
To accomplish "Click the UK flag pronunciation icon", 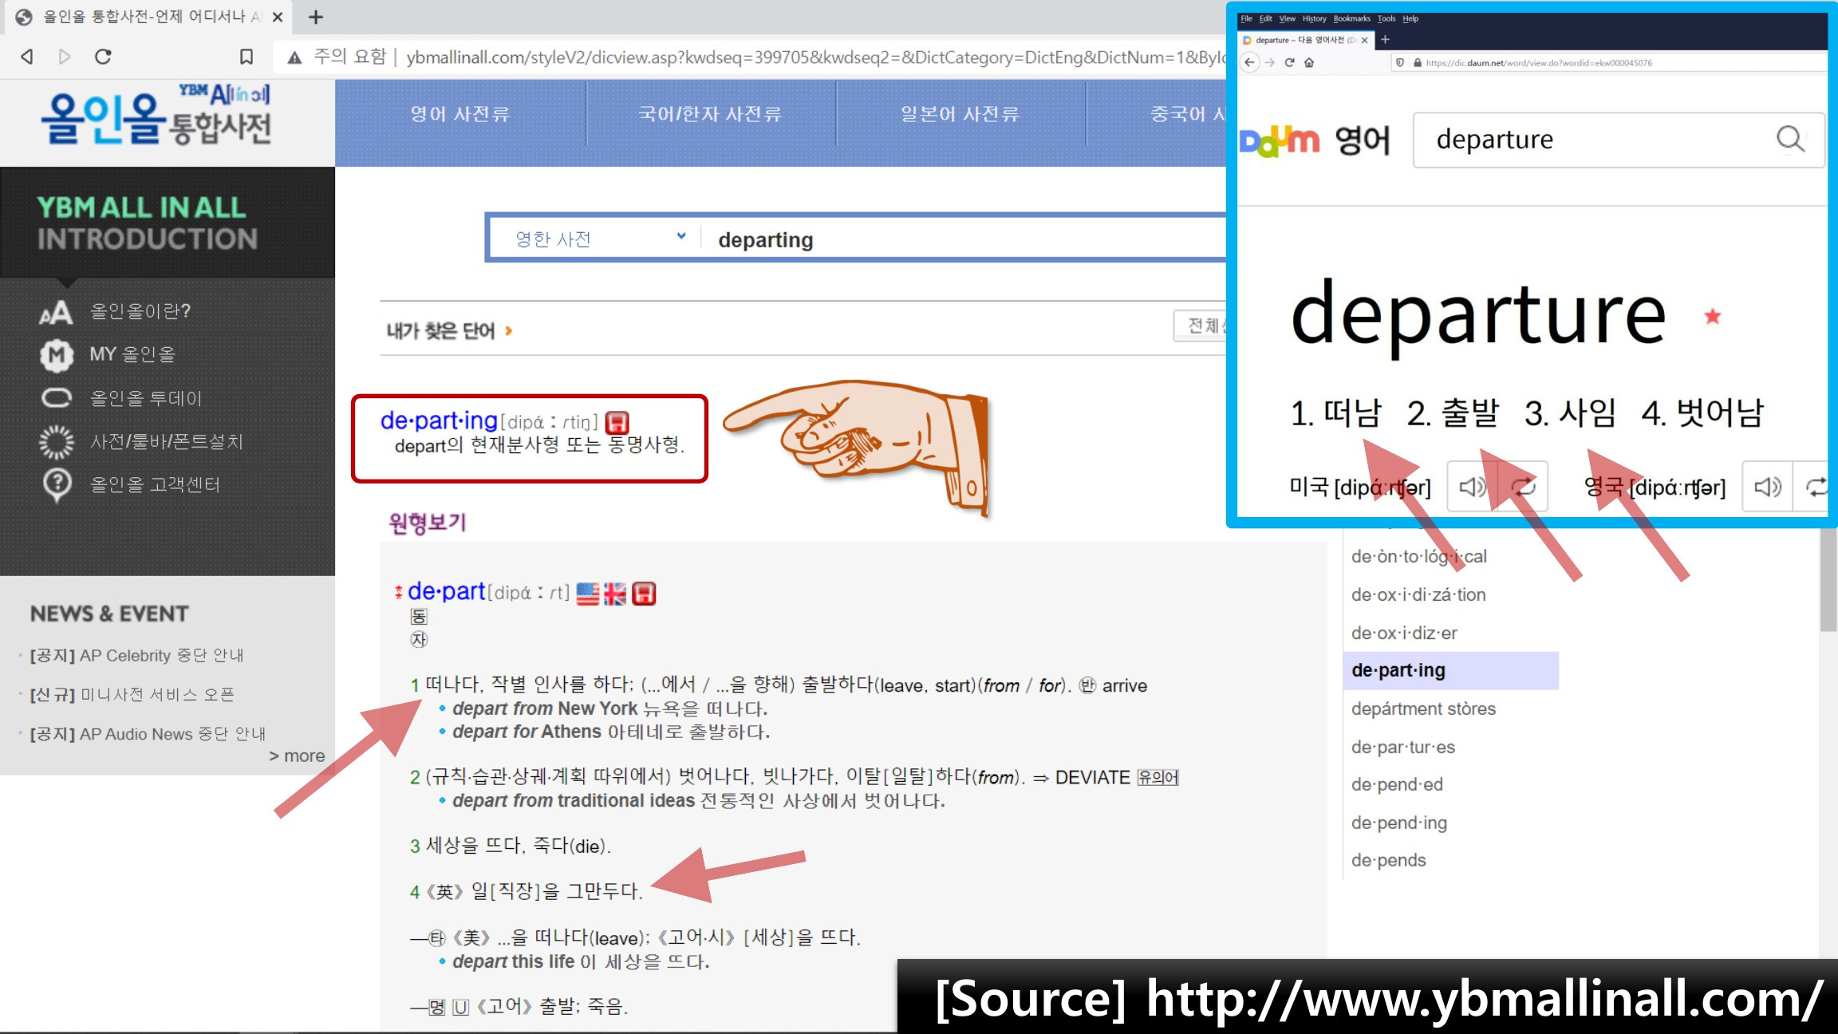I will (x=615, y=594).
